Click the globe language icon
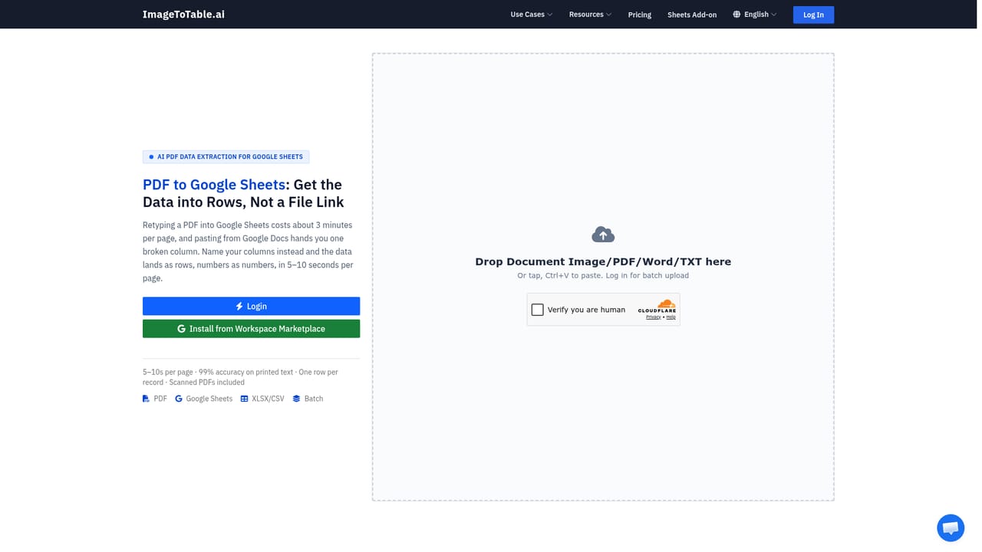This screenshot has width=982, height=552. point(736,15)
